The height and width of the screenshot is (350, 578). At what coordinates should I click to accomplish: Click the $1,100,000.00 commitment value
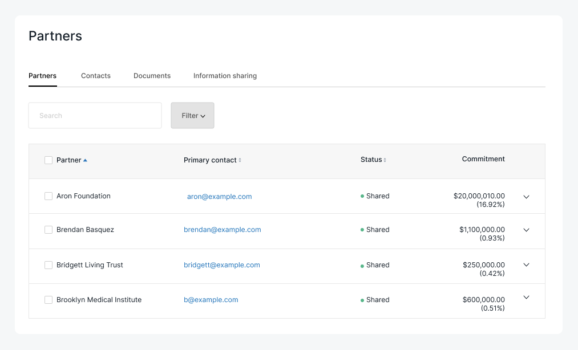pyautogui.click(x=482, y=230)
